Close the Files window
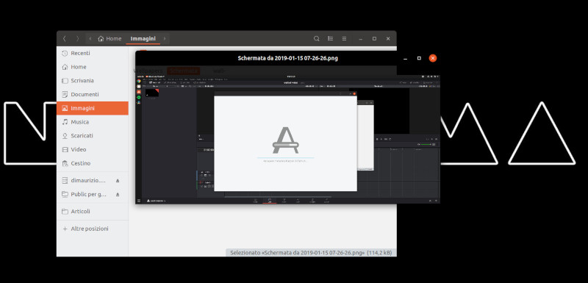Viewport: 588px width, 283px height. tap(388, 39)
